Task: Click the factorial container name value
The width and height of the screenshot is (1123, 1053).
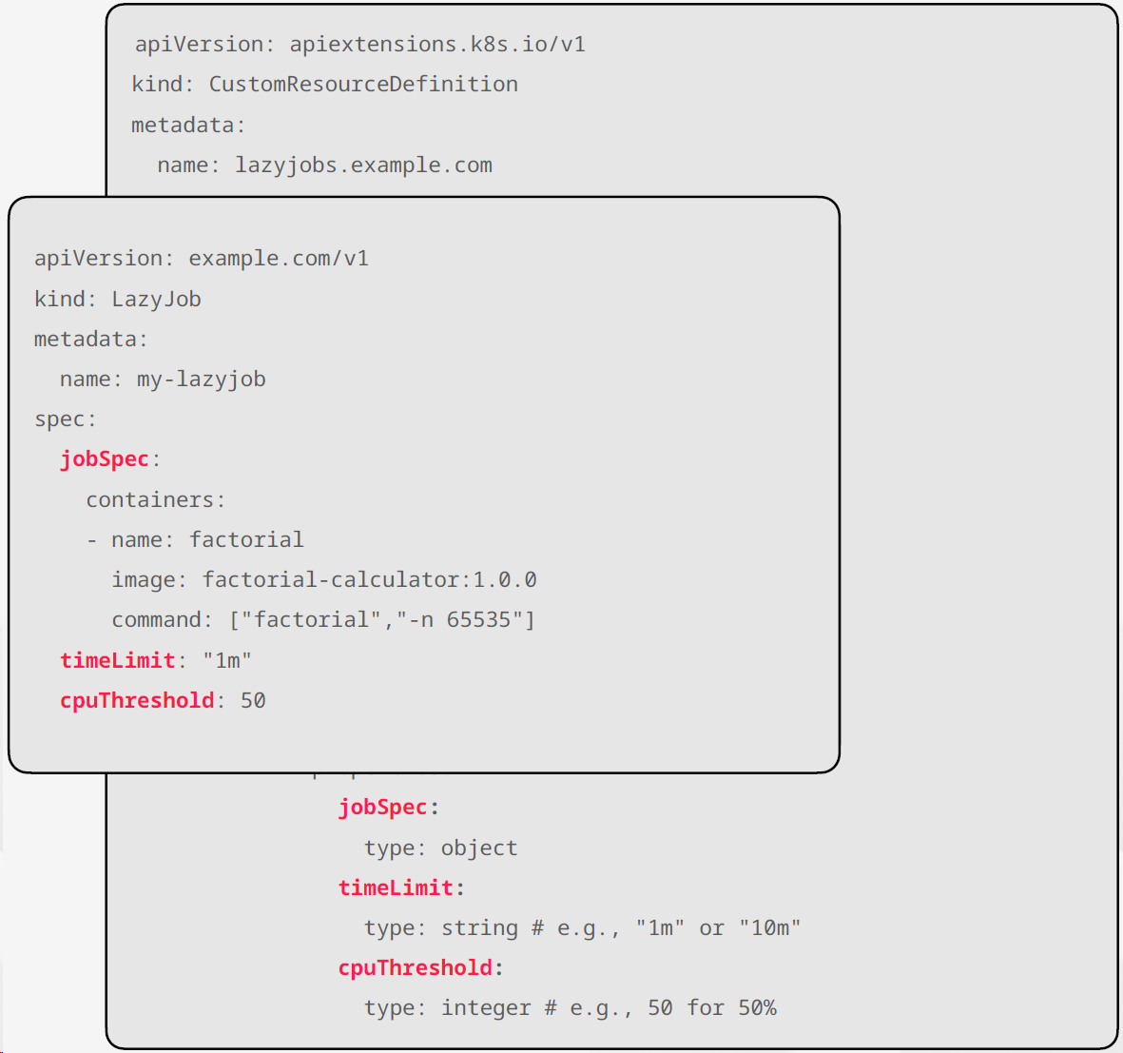Action: pyautogui.click(x=246, y=540)
